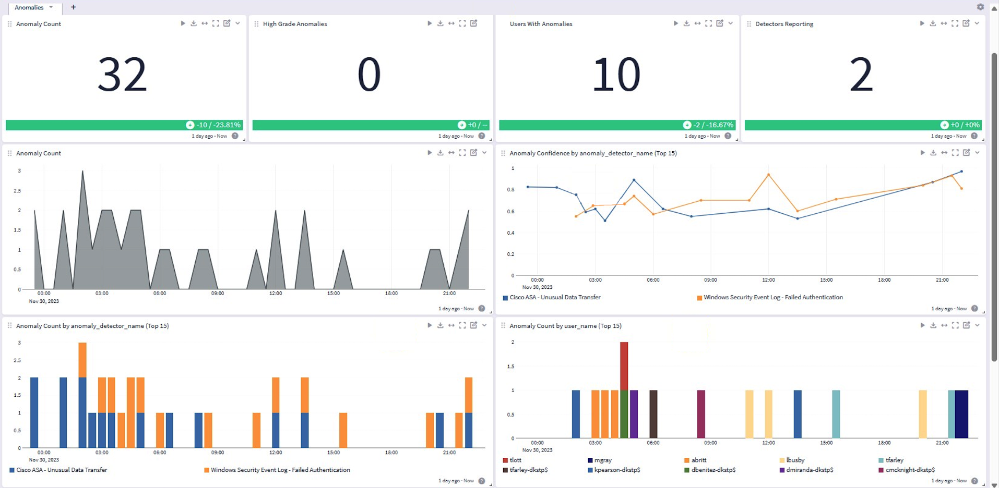Expand options menu on Users With Anomalies panel
This screenshot has height=488, width=999.
pyautogui.click(x=731, y=23)
